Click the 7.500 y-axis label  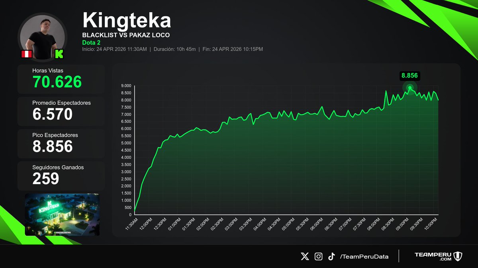point(126,108)
